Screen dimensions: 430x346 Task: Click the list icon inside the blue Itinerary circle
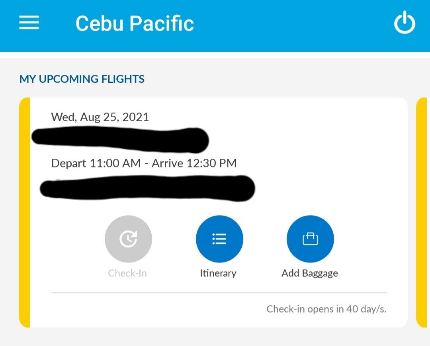[219, 239]
